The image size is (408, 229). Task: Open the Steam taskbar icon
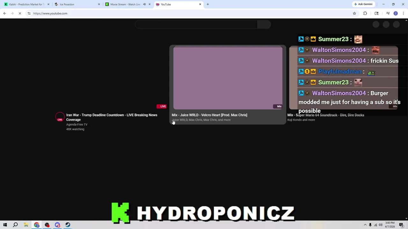(68, 225)
